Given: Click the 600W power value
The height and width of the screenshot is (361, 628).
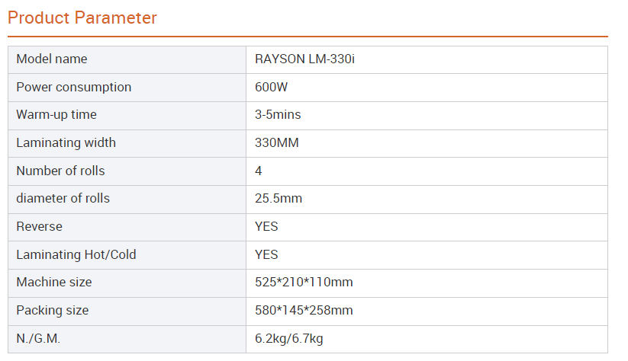Looking at the screenshot, I should (271, 87).
